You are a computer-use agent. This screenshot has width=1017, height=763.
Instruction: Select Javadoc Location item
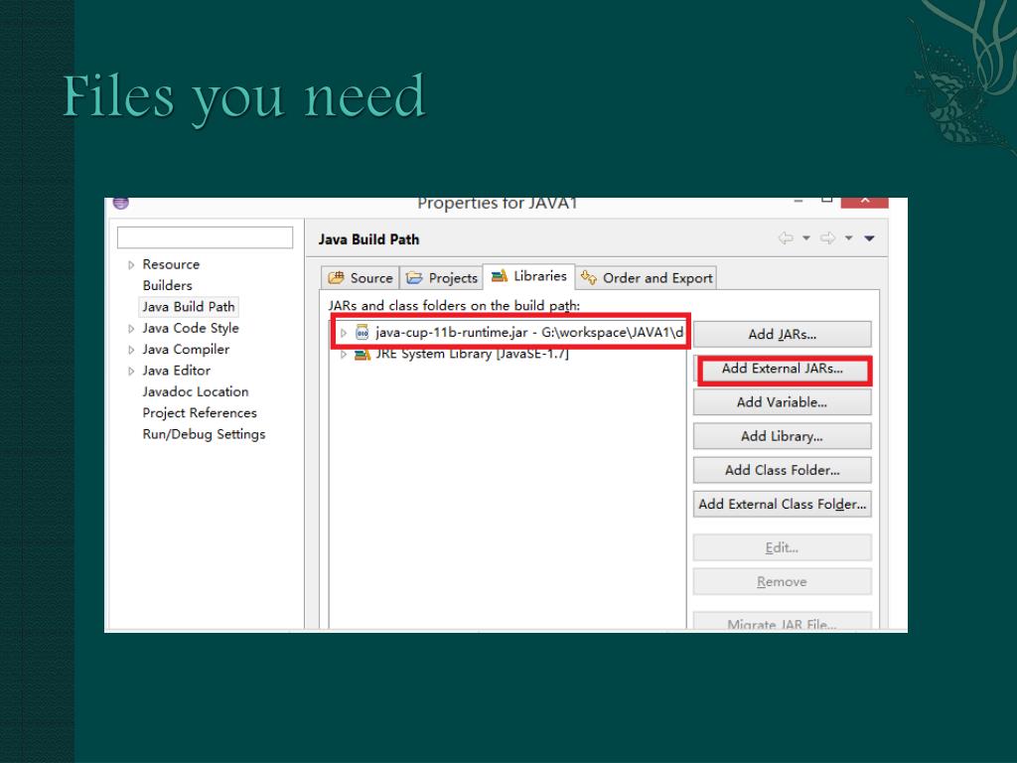(x=196, y=391)
